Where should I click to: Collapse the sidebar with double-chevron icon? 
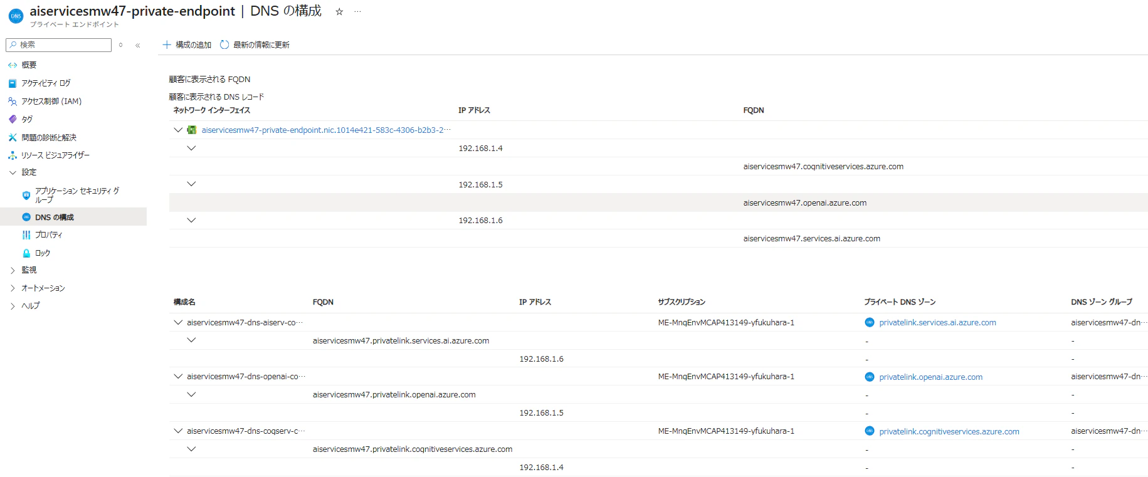point(138,45)
